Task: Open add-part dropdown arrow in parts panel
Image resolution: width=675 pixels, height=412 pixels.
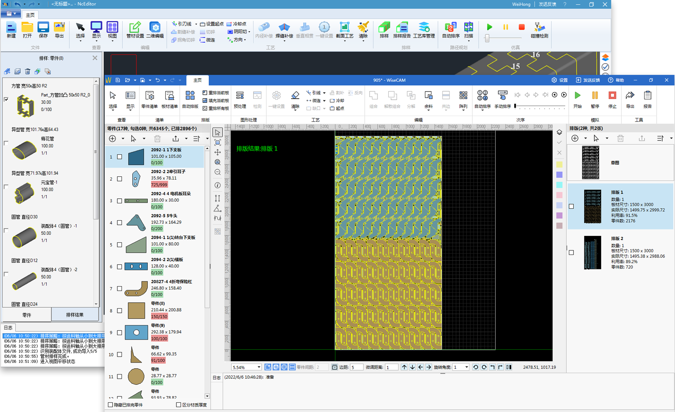Action: [123, 138]
